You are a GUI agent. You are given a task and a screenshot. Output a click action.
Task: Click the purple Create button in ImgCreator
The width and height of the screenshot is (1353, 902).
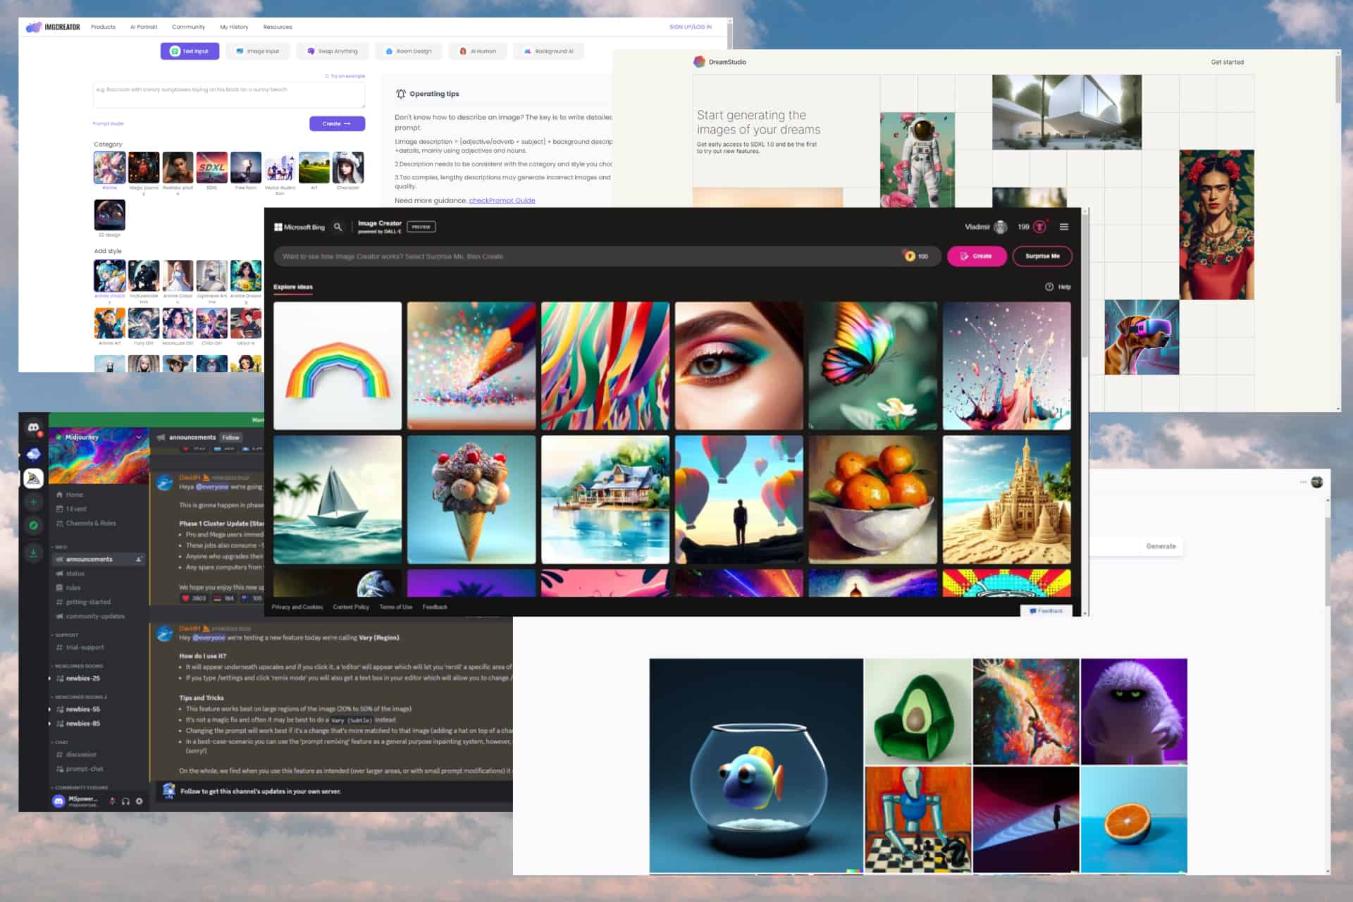(x=337, y=123)
